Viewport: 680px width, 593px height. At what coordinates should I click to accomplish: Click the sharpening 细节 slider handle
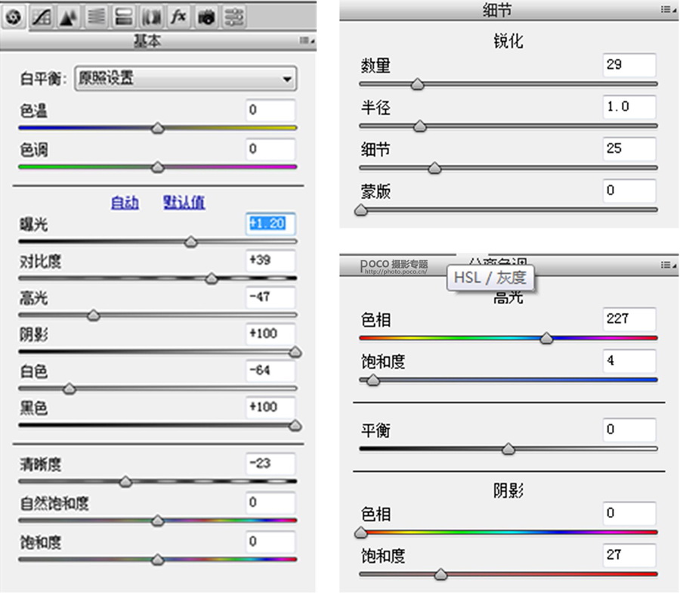click(x=434, y=169)
